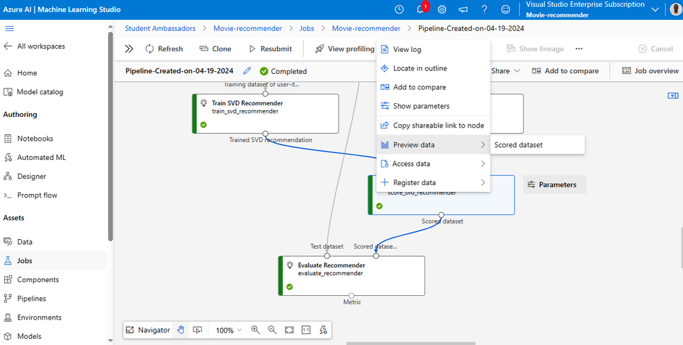
Task: Select Scored dataset in submenu
Action: (x=537, y=145)
